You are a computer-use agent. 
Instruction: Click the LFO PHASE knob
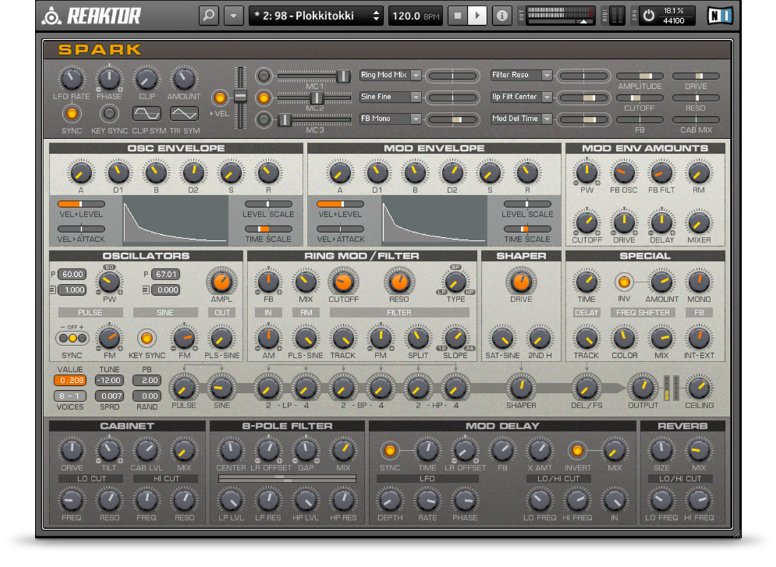coord(109,79)
